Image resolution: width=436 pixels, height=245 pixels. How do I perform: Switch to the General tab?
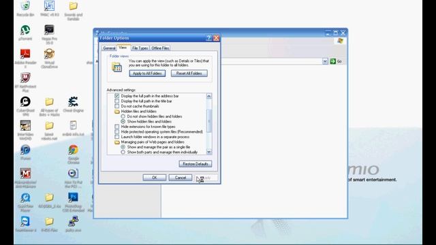coord(109,48)
